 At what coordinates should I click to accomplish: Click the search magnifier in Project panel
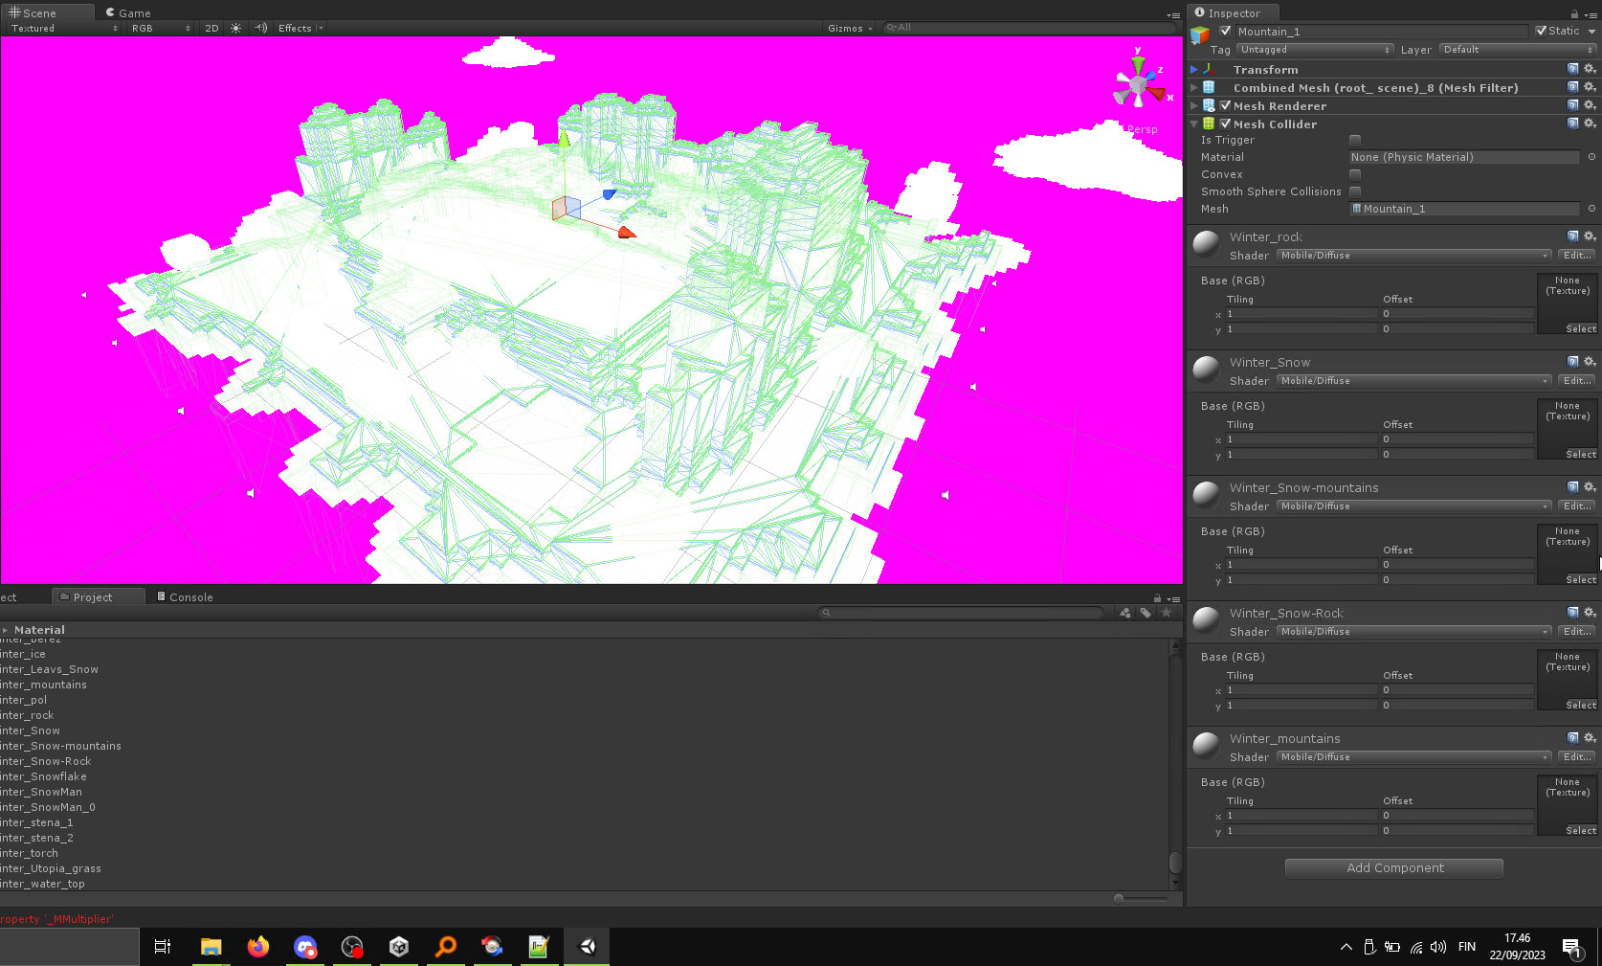[x=825, y=613]
